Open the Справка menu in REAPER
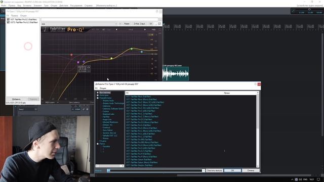324x182 pixels. [x=89, y=6]
